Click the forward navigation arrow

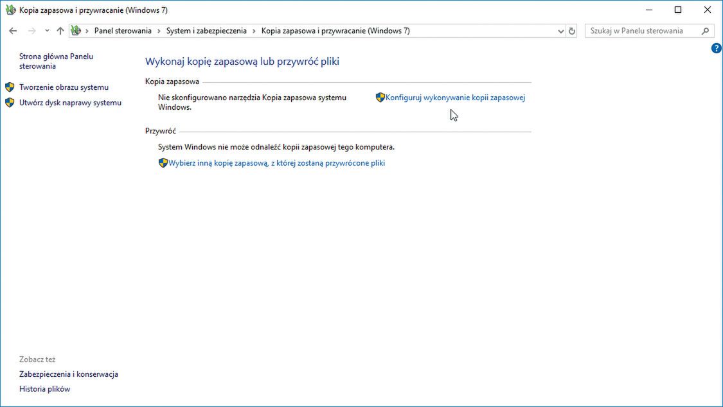32,31
